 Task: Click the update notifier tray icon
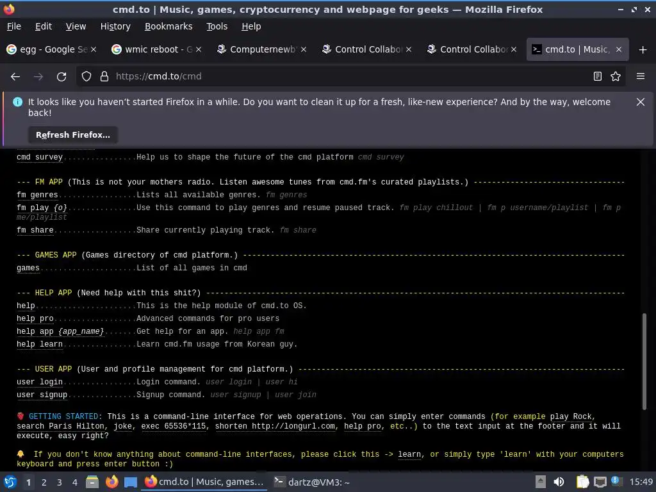coord(616,481)
